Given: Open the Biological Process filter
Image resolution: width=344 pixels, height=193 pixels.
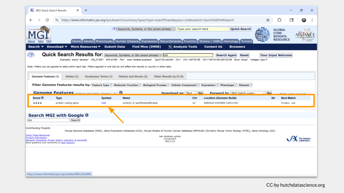Looking at the screenshot, I should (x=156, y=85).
